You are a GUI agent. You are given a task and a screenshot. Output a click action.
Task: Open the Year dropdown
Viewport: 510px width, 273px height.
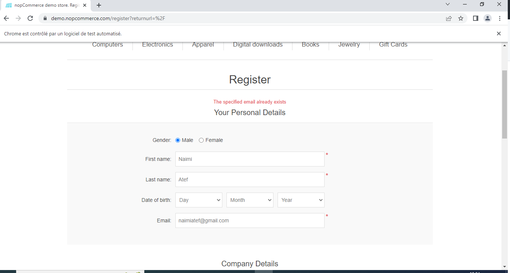[301, 200]
